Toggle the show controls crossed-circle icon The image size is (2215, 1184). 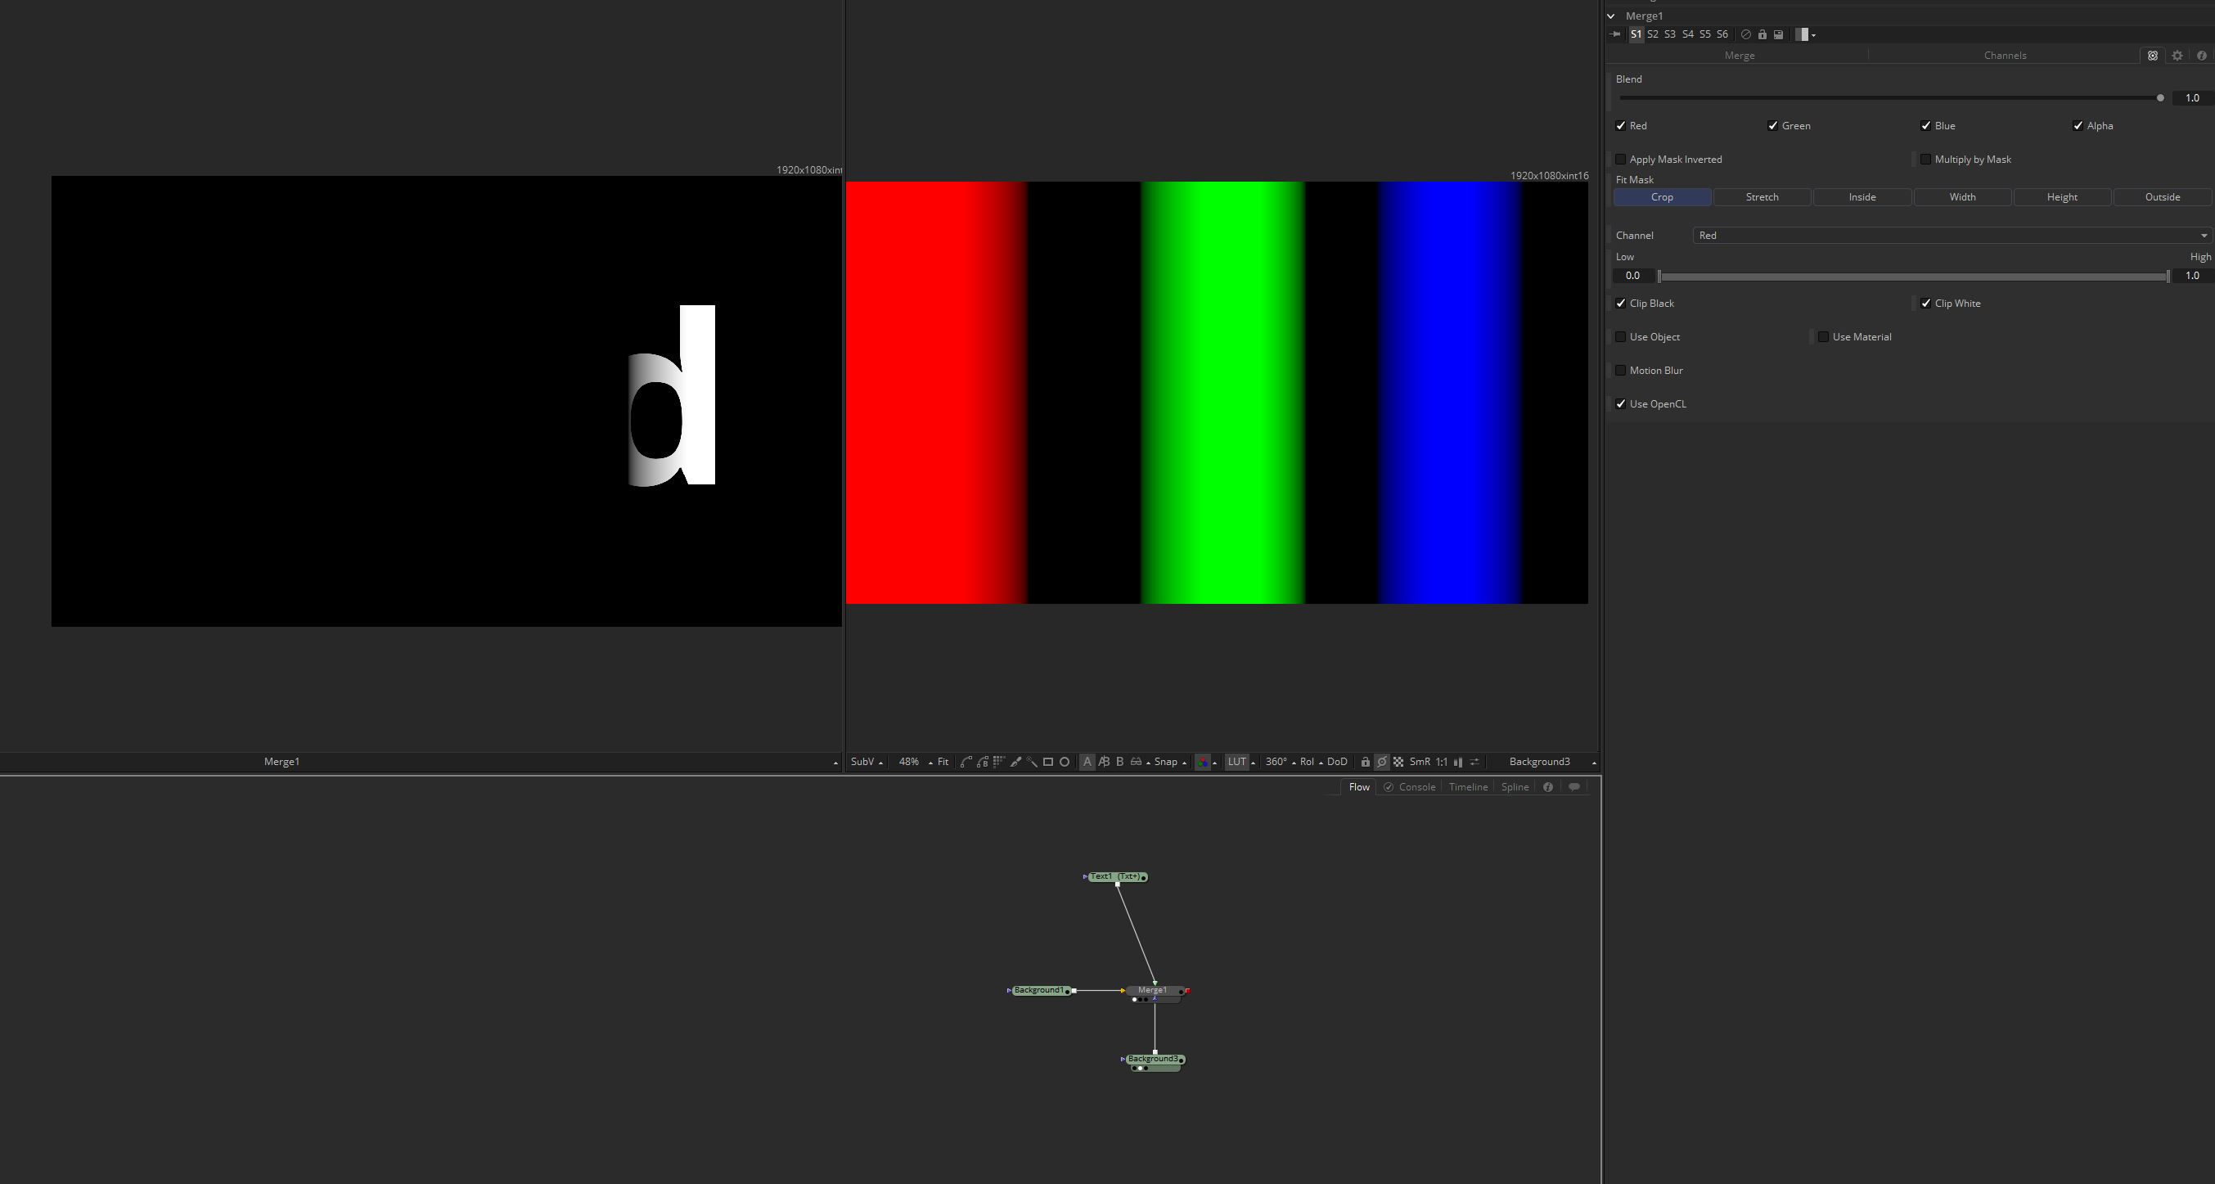[1382, 762]
